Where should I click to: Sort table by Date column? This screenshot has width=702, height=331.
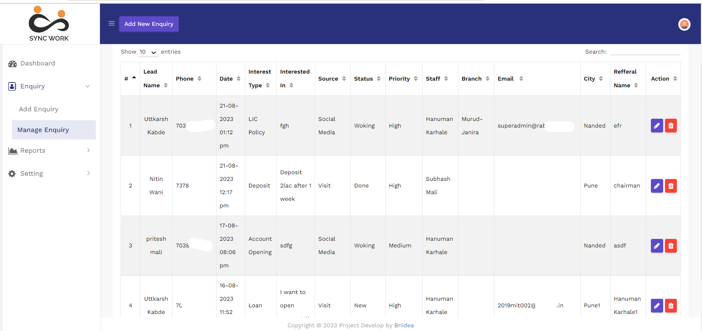[x=230, y=78]
